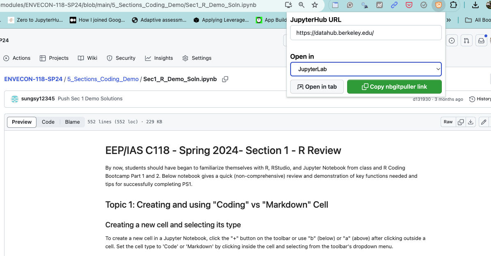Go to the repository Actions tab
491x256 pixels.
[17, 58]
